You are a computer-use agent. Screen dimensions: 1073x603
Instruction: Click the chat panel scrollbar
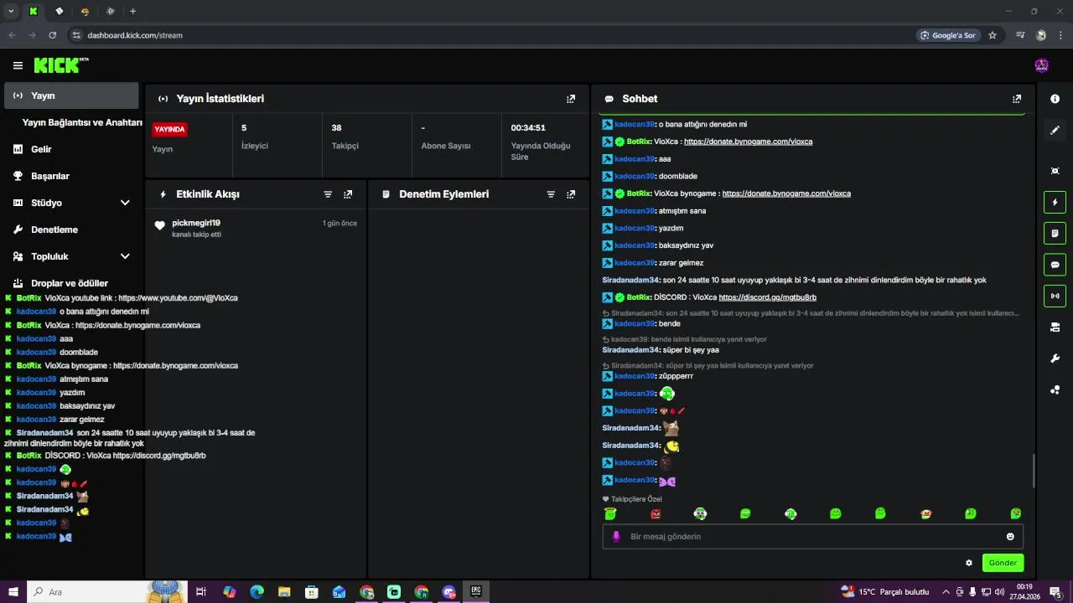(1033, 471)
